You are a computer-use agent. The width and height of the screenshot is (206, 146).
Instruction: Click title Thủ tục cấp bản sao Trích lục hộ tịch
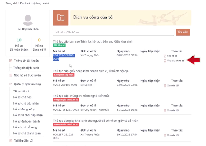coord(93,41)
